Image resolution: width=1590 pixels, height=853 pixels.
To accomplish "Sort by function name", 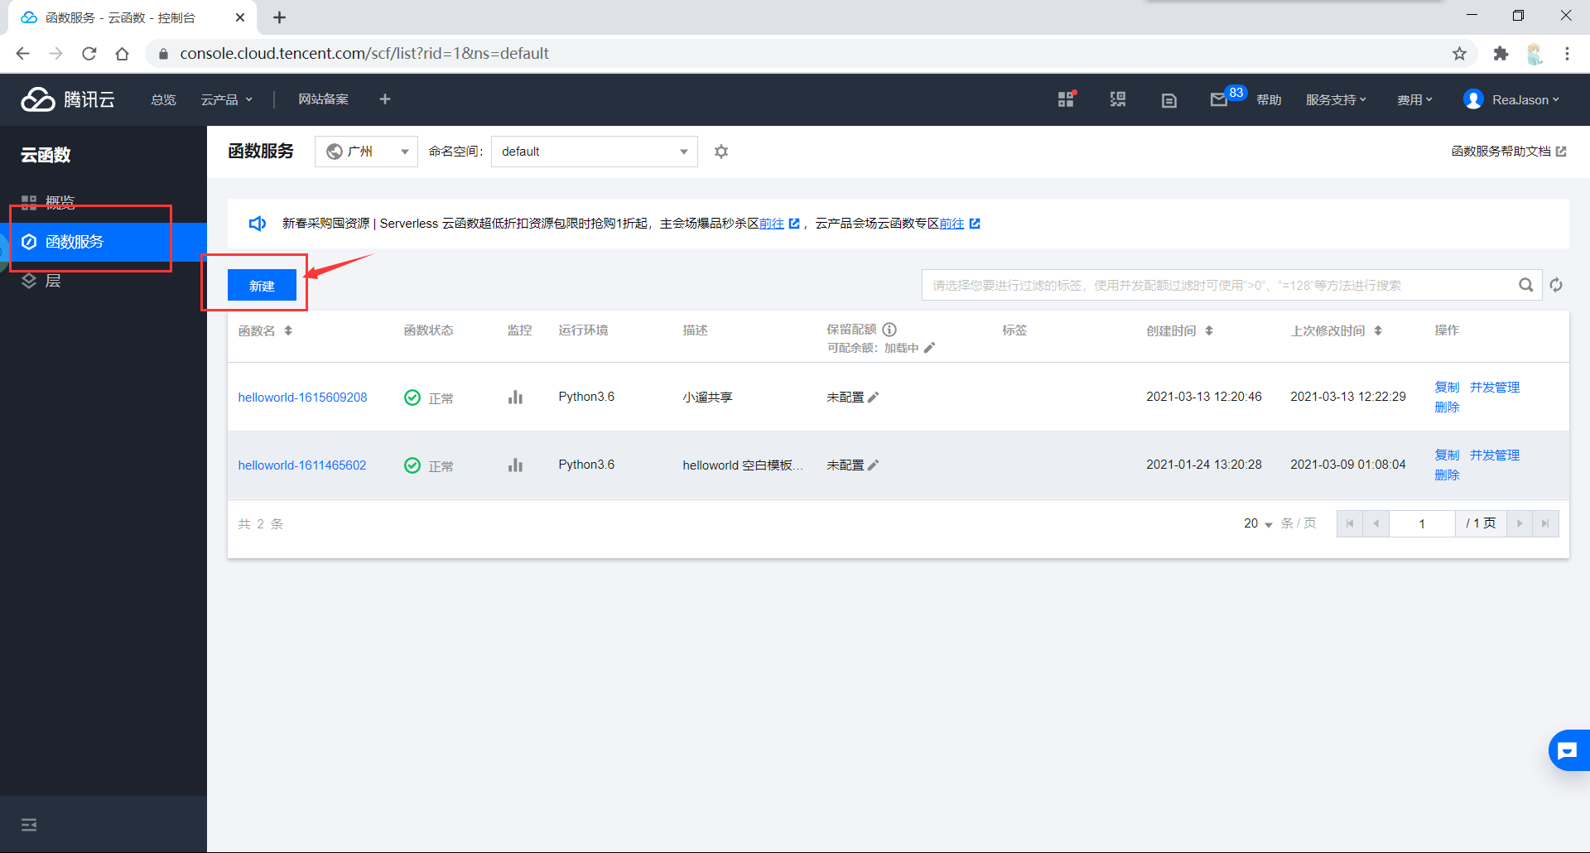I will pyautogui.click(x=288, y=330).
